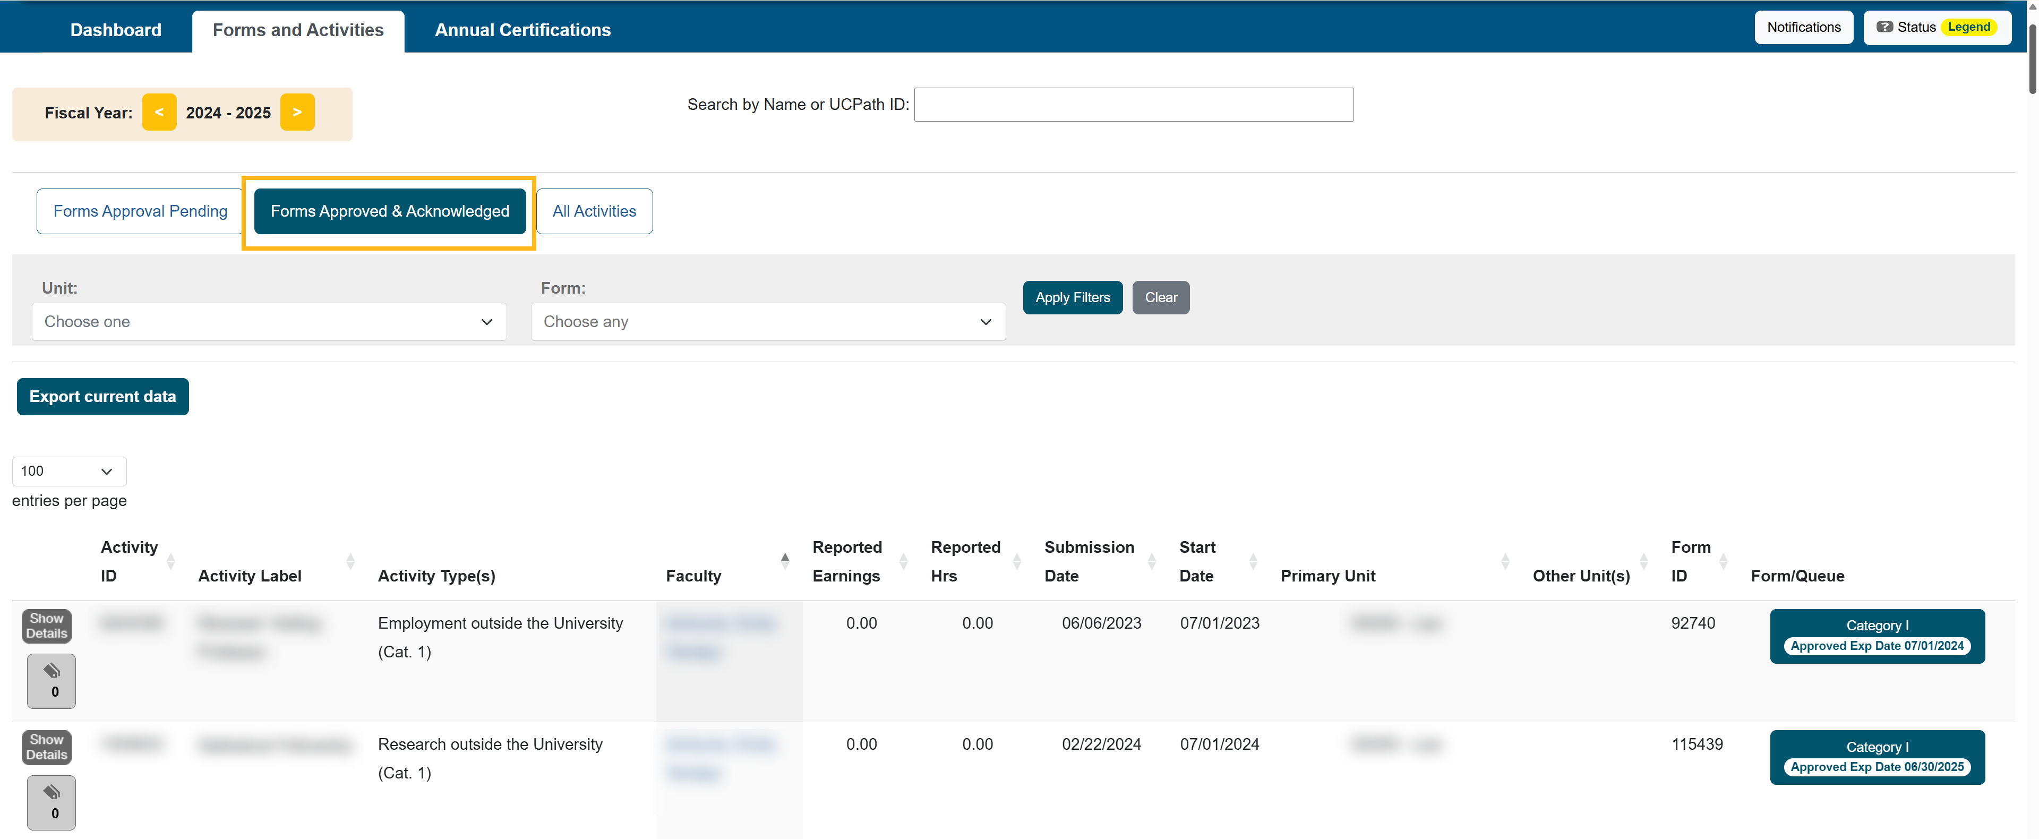The height and width of the screenshot is (839, 2039).
Task: Sort by Activity ID column arrows
Action: [x=171, y=562]
